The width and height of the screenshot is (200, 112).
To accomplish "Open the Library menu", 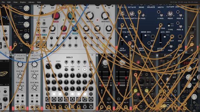I will (x=31, y=2).
